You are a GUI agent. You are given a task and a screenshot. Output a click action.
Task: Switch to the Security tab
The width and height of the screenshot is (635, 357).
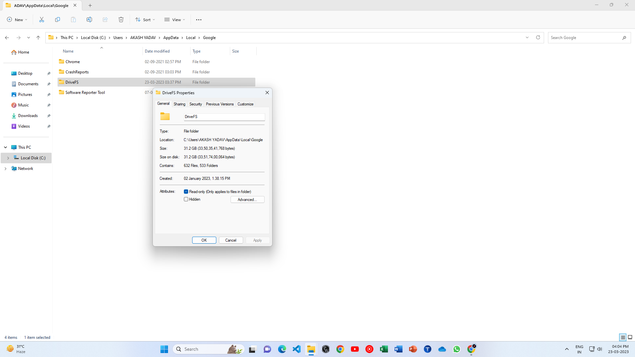195,104
